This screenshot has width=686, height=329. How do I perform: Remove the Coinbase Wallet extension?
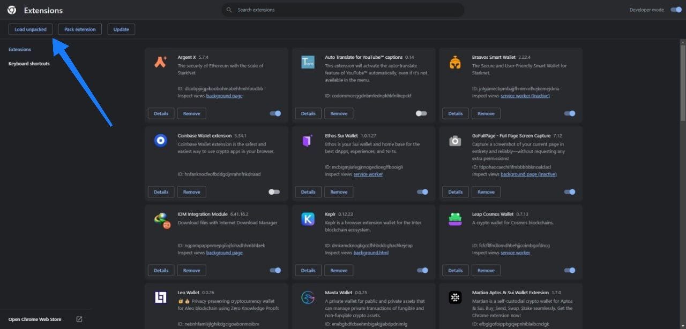(191, 192)
